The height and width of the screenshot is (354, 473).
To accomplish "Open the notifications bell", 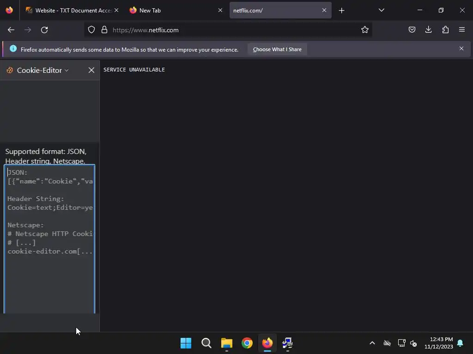I will click(461, 343).
